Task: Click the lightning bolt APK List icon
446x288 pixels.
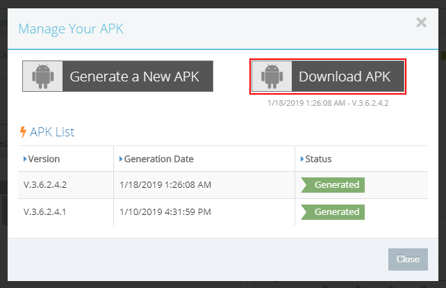Action: click(x=23, y=132)
